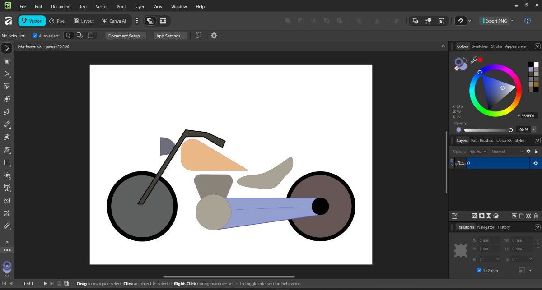Open the settings gear in context toolbar
This screenshot has width=542, height=290.
214,36
